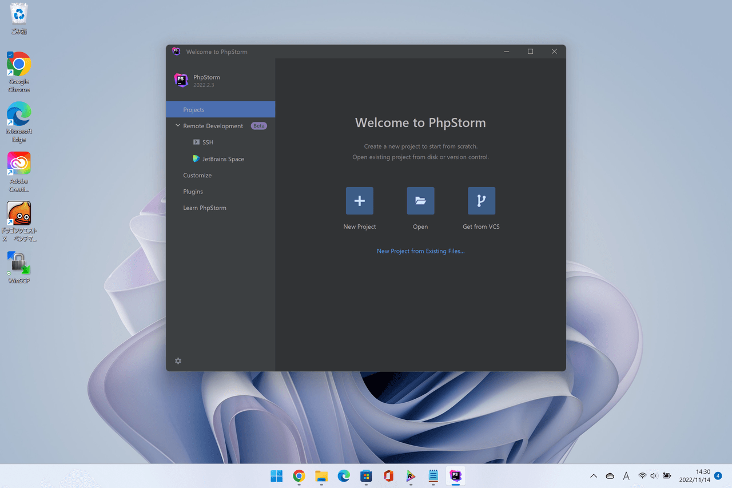Click the JetBrains Space icon
Screen dimensions: 732x488
click(196, 158)
